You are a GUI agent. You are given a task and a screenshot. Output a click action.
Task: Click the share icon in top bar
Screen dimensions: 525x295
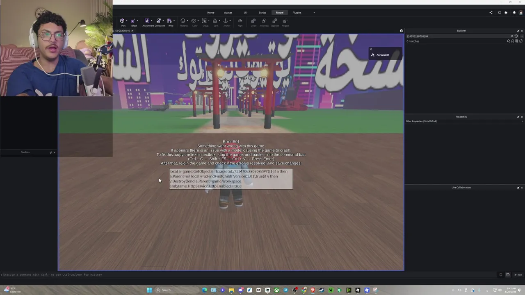click(x=491, y=13)
